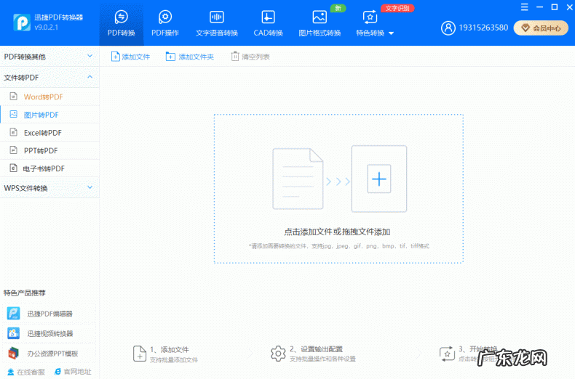Select Excel转PDF in the sidebar

point(49,133)
